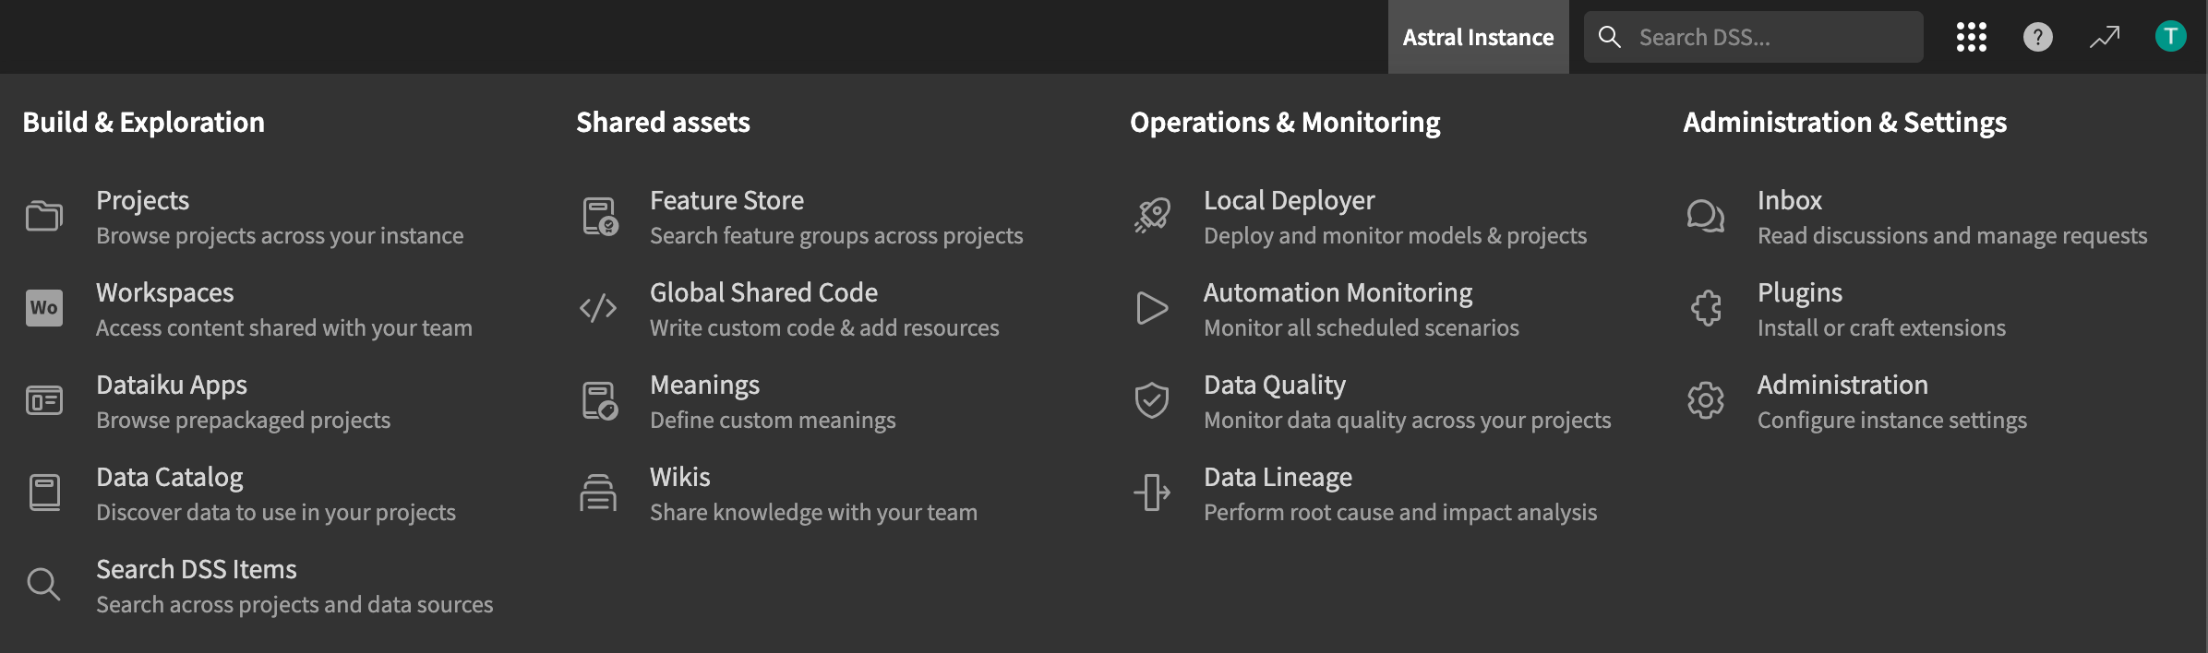Viewport: 2208px width, 653px height.
Task: Click the Plugins puzzle piece icon
Action: click(1706, 308)
